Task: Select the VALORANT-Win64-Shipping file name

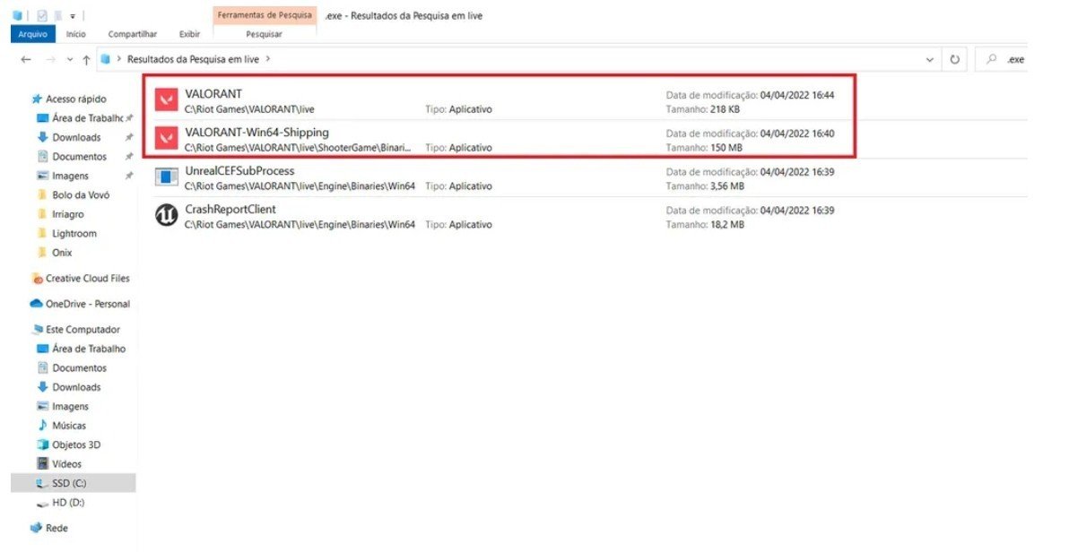Action: point(257,133)
